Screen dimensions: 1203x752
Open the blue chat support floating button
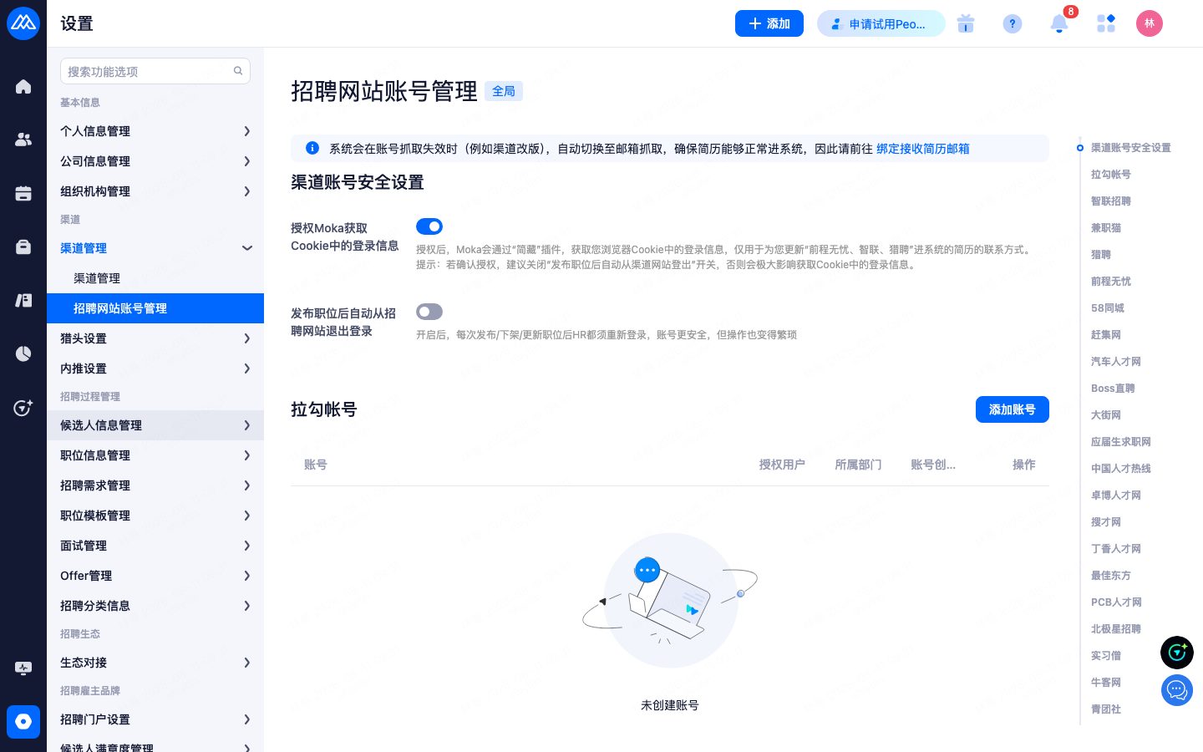point(1177,690)
